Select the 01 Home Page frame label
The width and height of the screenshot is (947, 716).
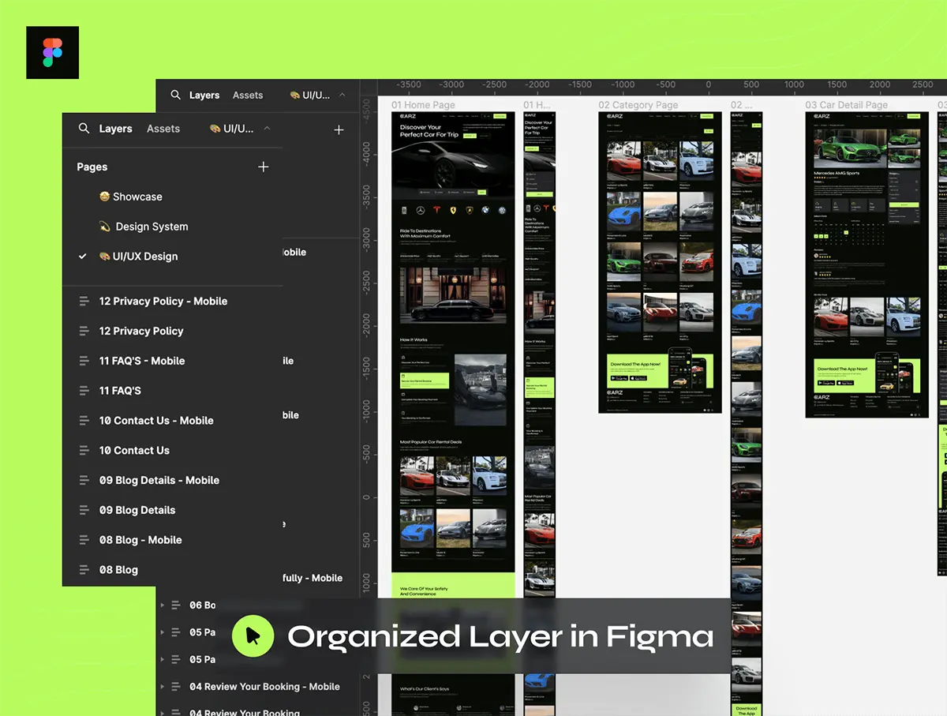[423, 105]
